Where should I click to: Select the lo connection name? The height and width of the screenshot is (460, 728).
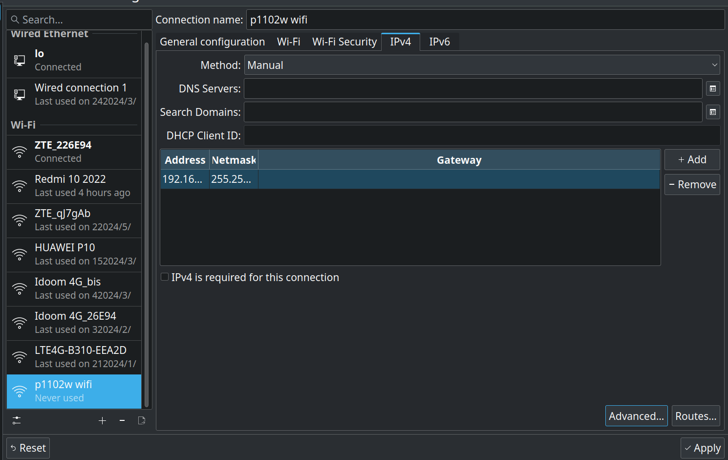pos(39,53)
